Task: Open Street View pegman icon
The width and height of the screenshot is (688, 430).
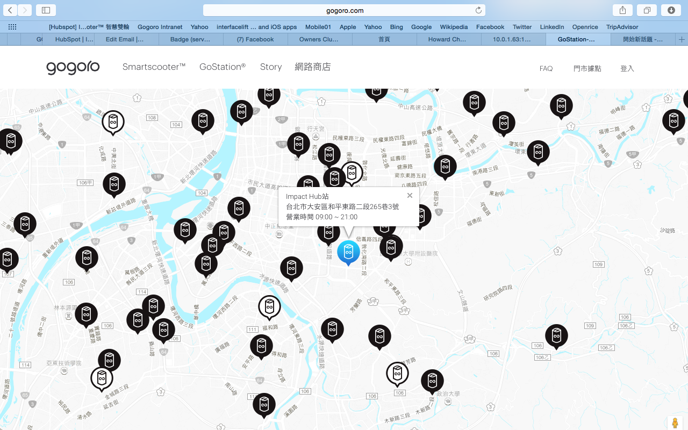Action: coord(675,423)
